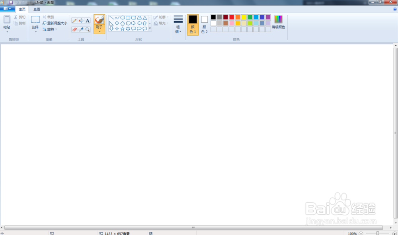The width and height of the screenshot is (398, 235).
Task: Click the rectangular selection icon above 选择
Action: tap(35, 19)
